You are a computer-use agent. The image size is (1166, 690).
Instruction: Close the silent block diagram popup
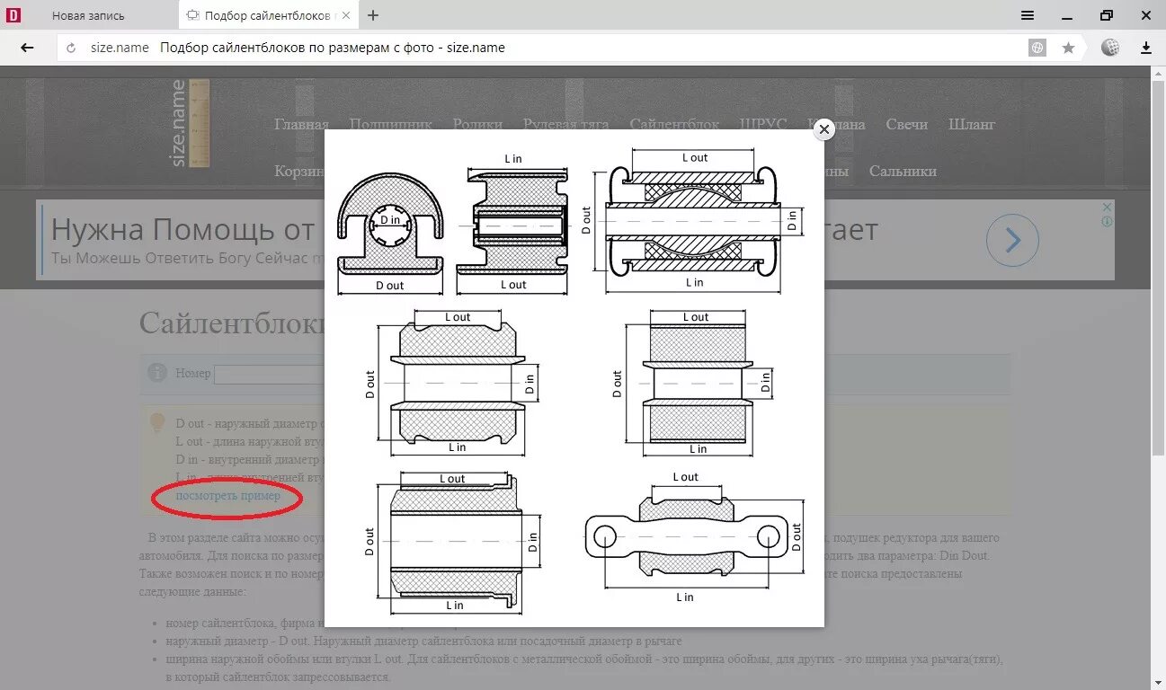823,129
